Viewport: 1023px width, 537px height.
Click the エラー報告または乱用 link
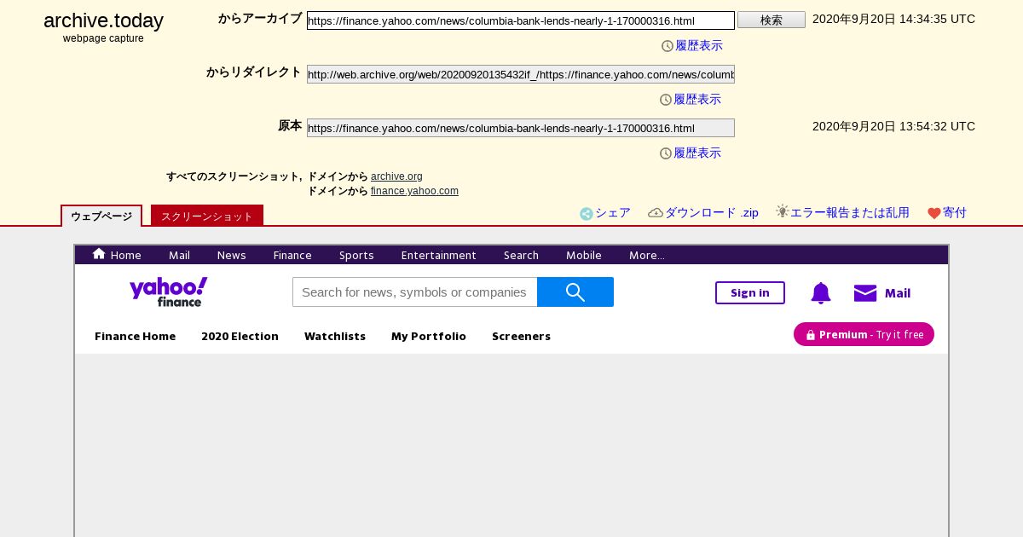850,213
